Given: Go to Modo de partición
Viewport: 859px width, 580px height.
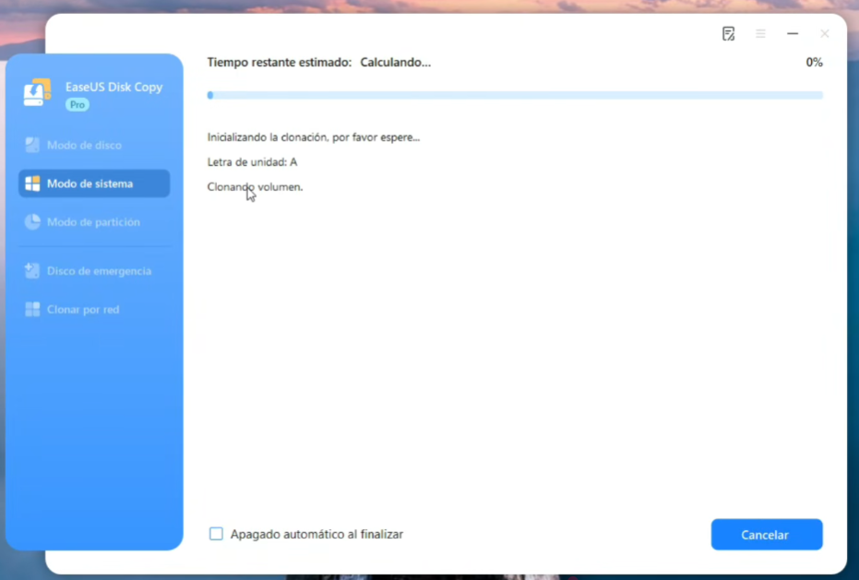Looking at the screenshot, I should pyautogui.click(x=94, y=222).
